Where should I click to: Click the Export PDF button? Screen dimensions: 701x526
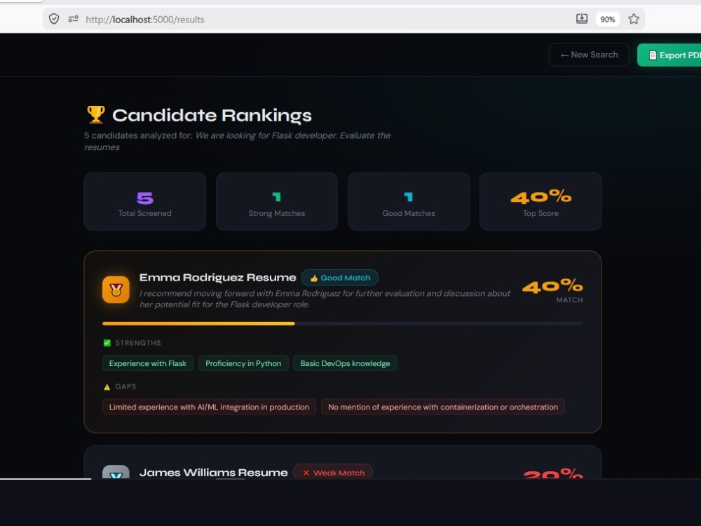(x=669, y=55)
